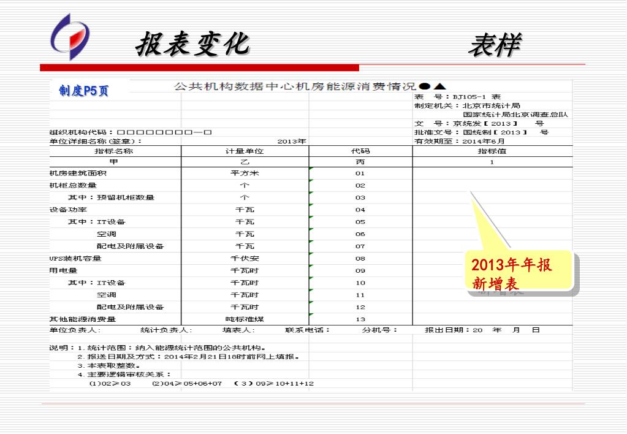Click code cell 09

[x=360, y=271]
